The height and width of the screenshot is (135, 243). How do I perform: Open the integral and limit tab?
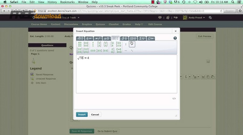(x=151, y=38)
